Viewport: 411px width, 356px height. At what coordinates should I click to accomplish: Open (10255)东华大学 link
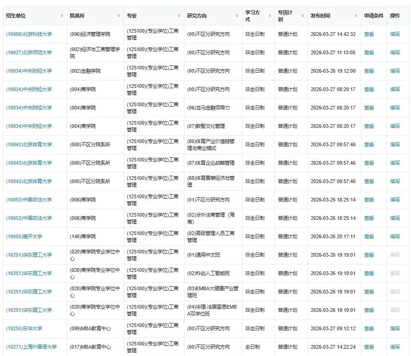coord(24,328)
